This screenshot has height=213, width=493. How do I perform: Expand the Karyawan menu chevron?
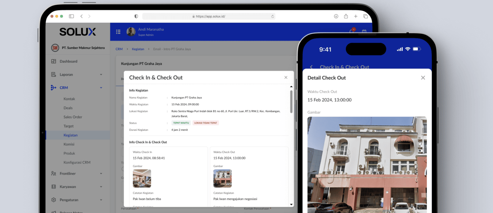101,187
